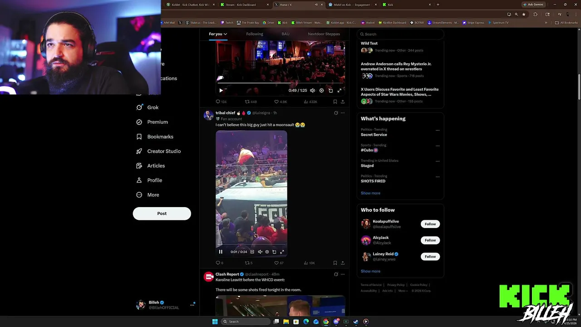Share the post with 432K views
Image resolution: width=581 pixels, height=327 pixels.
tap(342, 102)
